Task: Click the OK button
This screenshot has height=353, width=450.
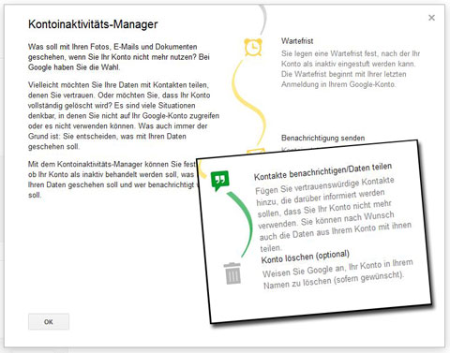Action: point(49,322)
